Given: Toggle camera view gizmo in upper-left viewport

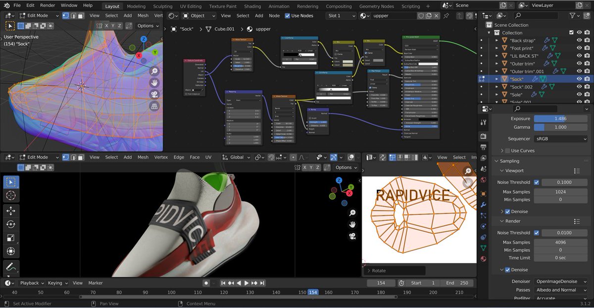Looking at the screenshot, I should 154,94.
